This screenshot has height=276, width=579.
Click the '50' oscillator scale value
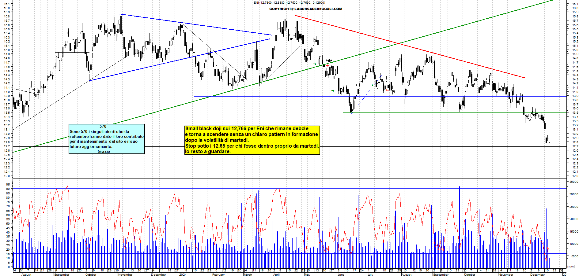[8, 224]
